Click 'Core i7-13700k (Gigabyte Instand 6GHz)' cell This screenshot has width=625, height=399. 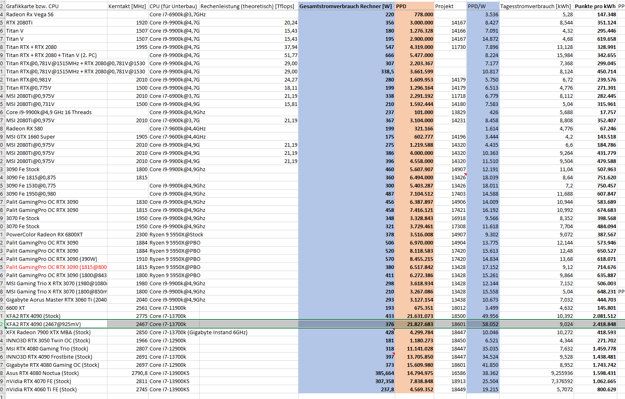[x=198, y=332]
